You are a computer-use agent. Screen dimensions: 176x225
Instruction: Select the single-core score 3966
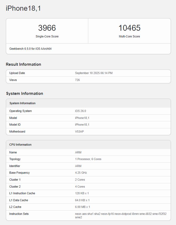[47, 28]
